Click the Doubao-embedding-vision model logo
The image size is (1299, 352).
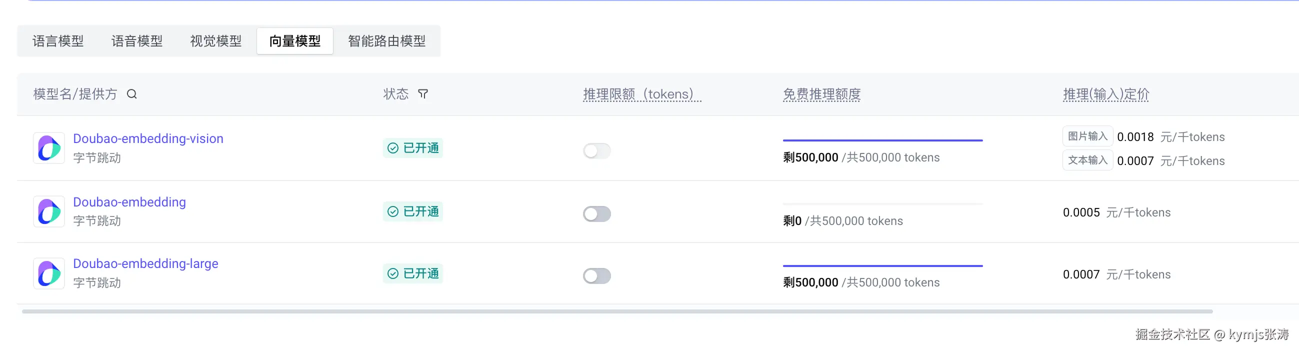(x=49, y=148)
